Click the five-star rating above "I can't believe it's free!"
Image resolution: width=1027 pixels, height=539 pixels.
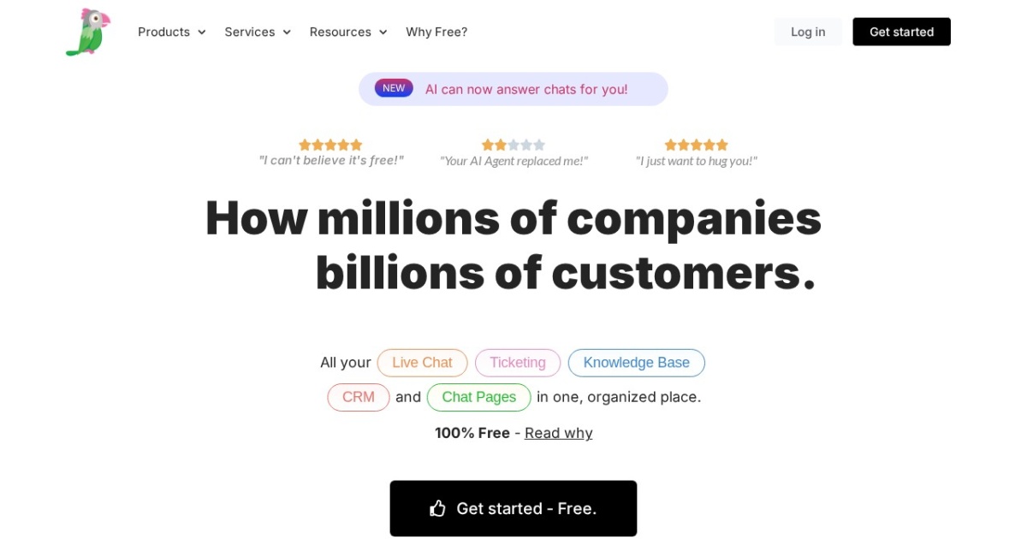point(330,145)
